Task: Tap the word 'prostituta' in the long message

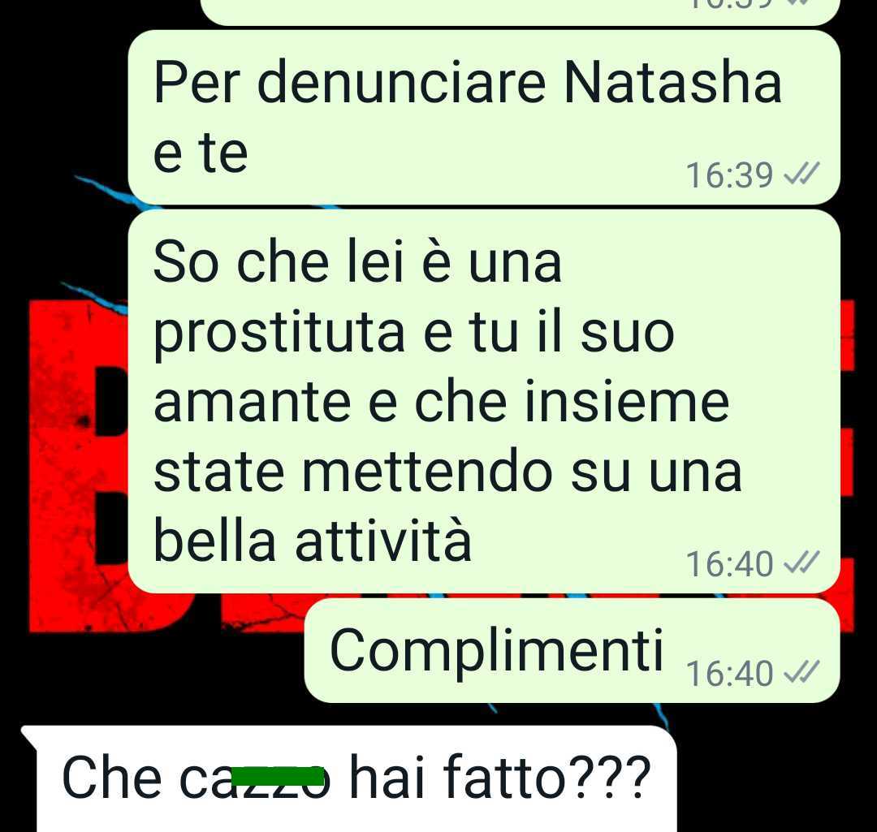Action: [279, 335]
